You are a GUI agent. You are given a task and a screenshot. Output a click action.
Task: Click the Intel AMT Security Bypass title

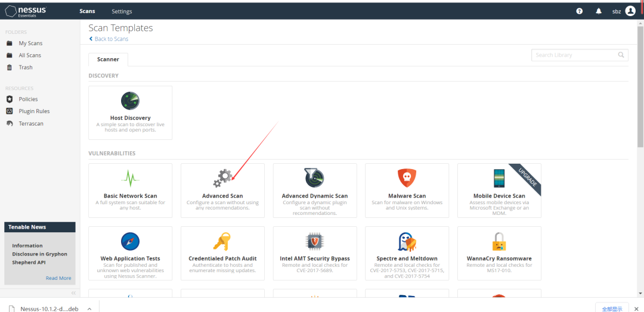point(315,258)
